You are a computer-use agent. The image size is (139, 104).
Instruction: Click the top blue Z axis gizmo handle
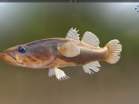click(138, 6)
